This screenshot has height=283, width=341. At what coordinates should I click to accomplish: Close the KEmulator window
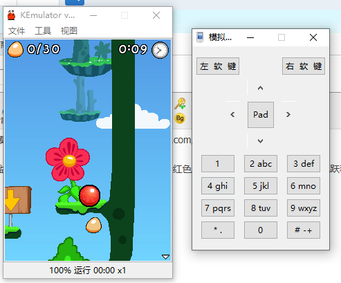coord(156,15)
